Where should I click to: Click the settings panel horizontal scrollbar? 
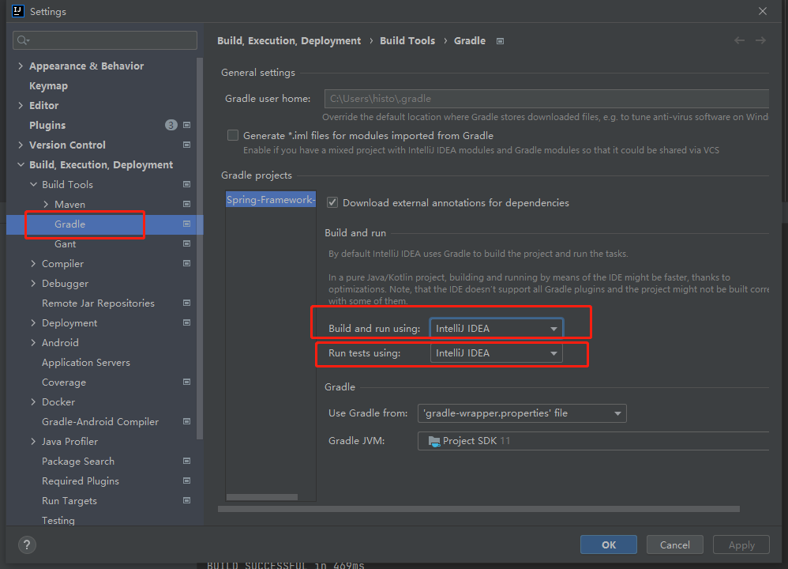tap(478, 509)
